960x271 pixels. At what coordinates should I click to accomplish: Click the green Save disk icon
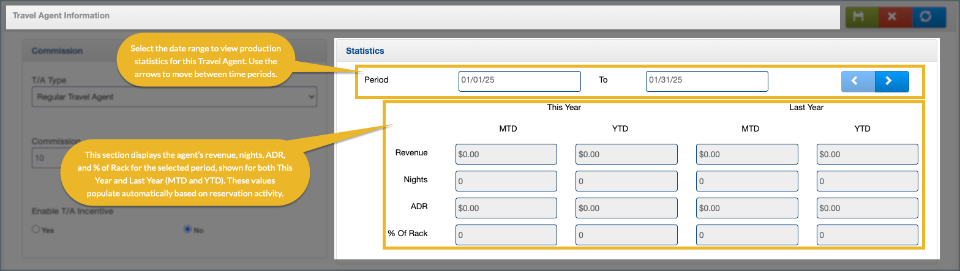(858, 18)
